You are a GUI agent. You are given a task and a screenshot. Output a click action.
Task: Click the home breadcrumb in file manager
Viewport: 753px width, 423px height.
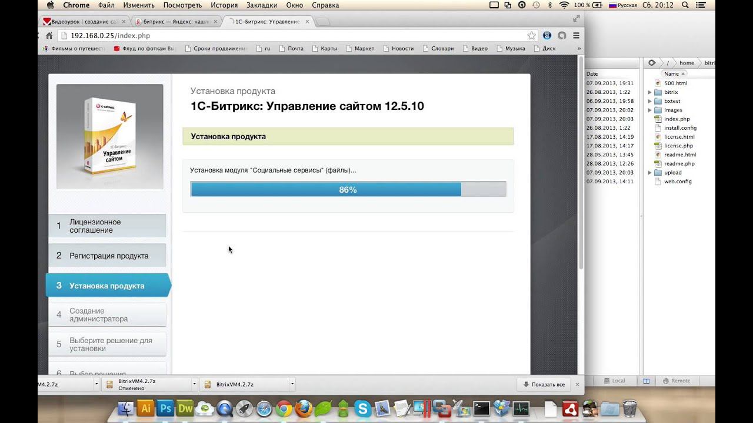(x=687, y=63)
